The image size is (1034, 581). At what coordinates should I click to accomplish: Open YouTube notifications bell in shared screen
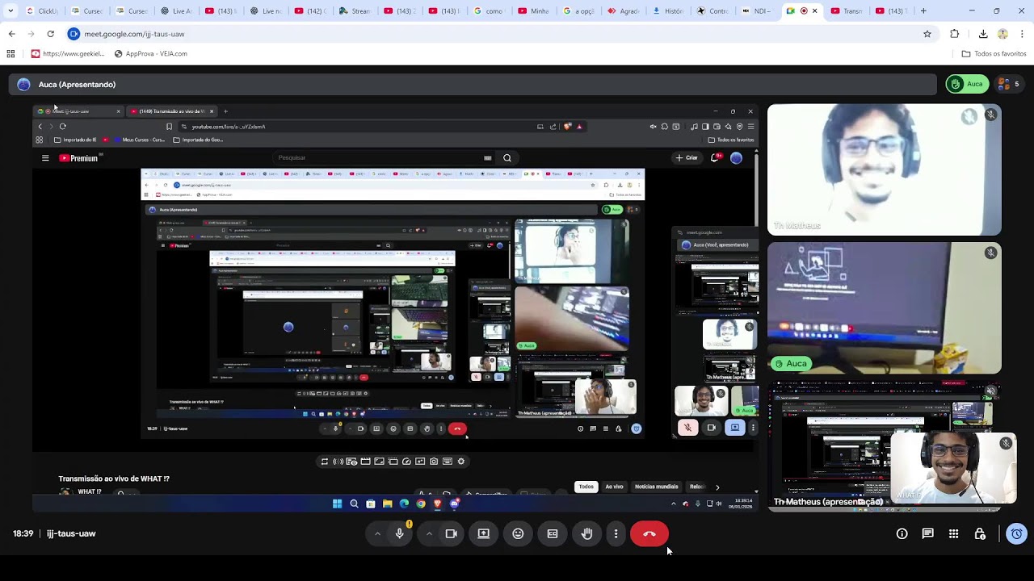point(715,158)
